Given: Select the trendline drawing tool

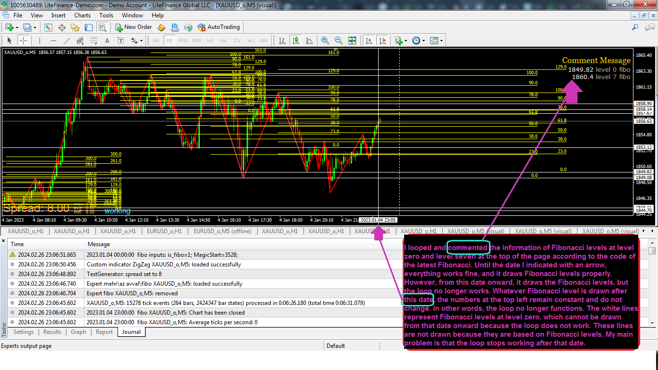Looking at the screenshot, I should pyautogui.click(x=66, y=40).
